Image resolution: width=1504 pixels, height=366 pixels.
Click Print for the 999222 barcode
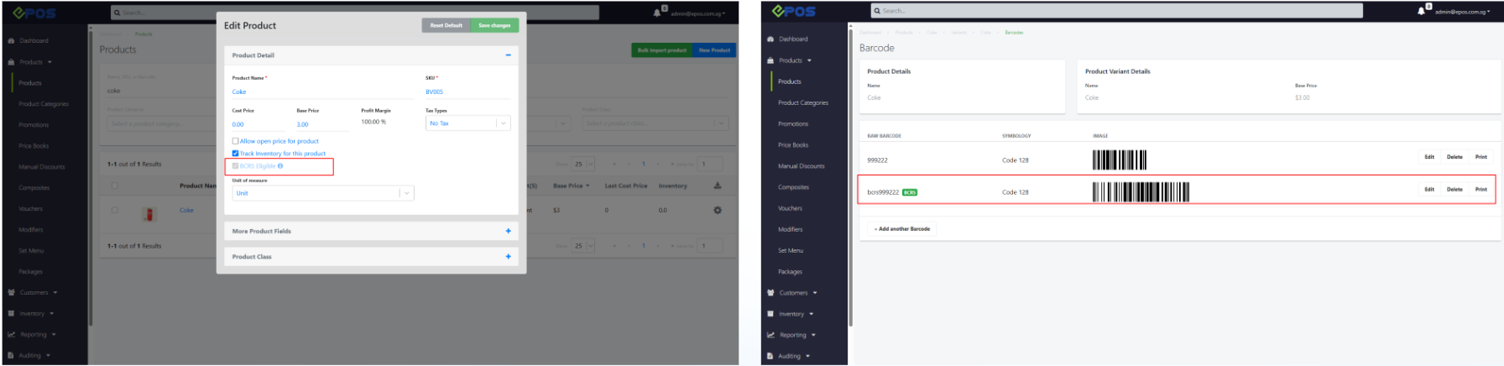1481,157
